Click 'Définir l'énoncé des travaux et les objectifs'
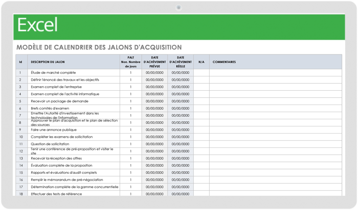Screen dimensions: 358x210 click(x=74, y=80)
